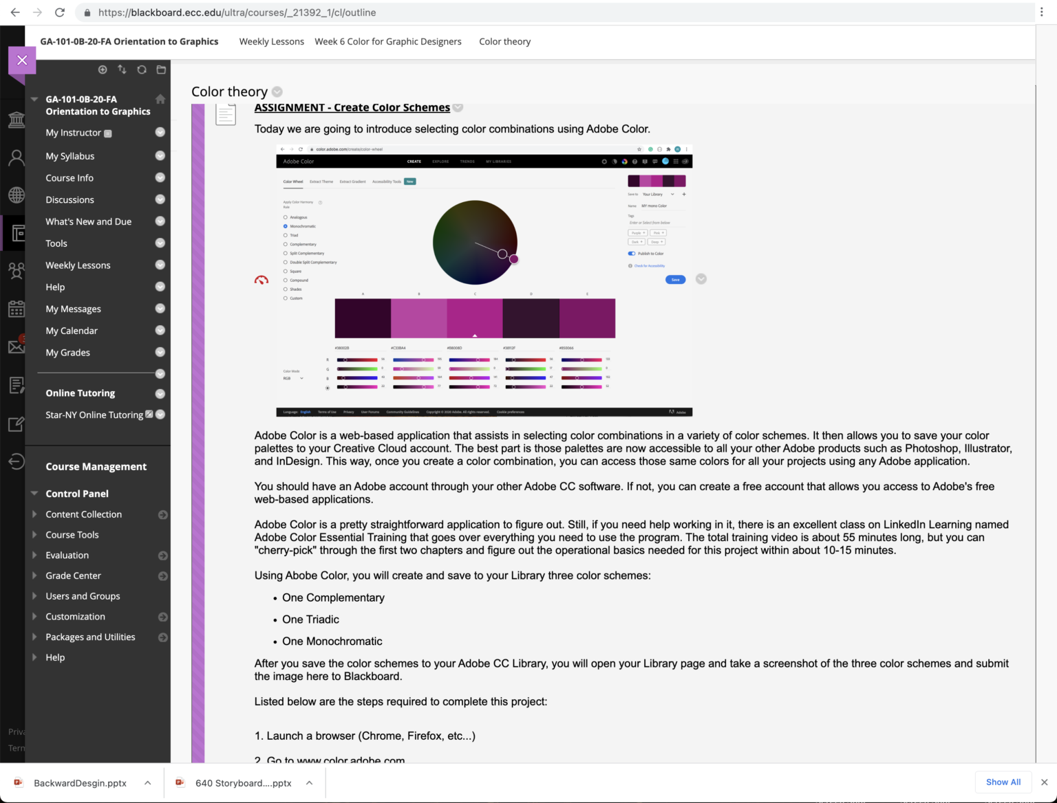Open options chevron next to Color theory heading

click(277, 92)
